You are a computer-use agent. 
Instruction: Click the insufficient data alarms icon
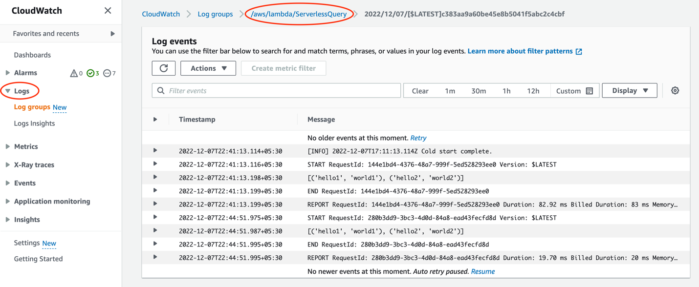107,73
